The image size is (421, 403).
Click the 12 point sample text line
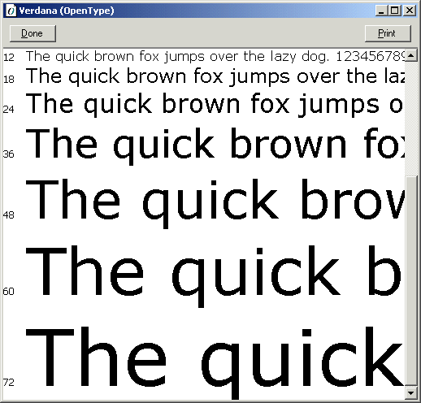pos(215,57)
